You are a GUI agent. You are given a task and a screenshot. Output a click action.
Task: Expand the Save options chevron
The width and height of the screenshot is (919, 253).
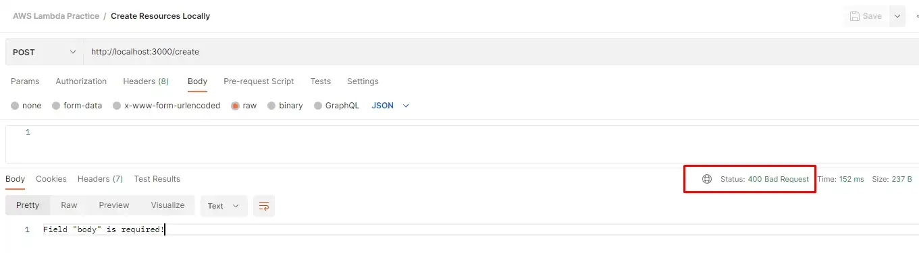pyautogui.click(x=897, y=16)
